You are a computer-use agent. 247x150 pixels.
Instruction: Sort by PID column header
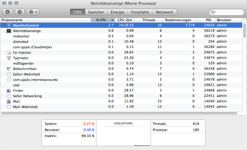coord(205,20)
